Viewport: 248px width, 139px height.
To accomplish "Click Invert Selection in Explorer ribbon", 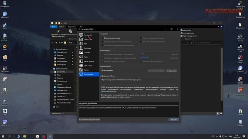I will pyautogui.click(x=189, y=36).
